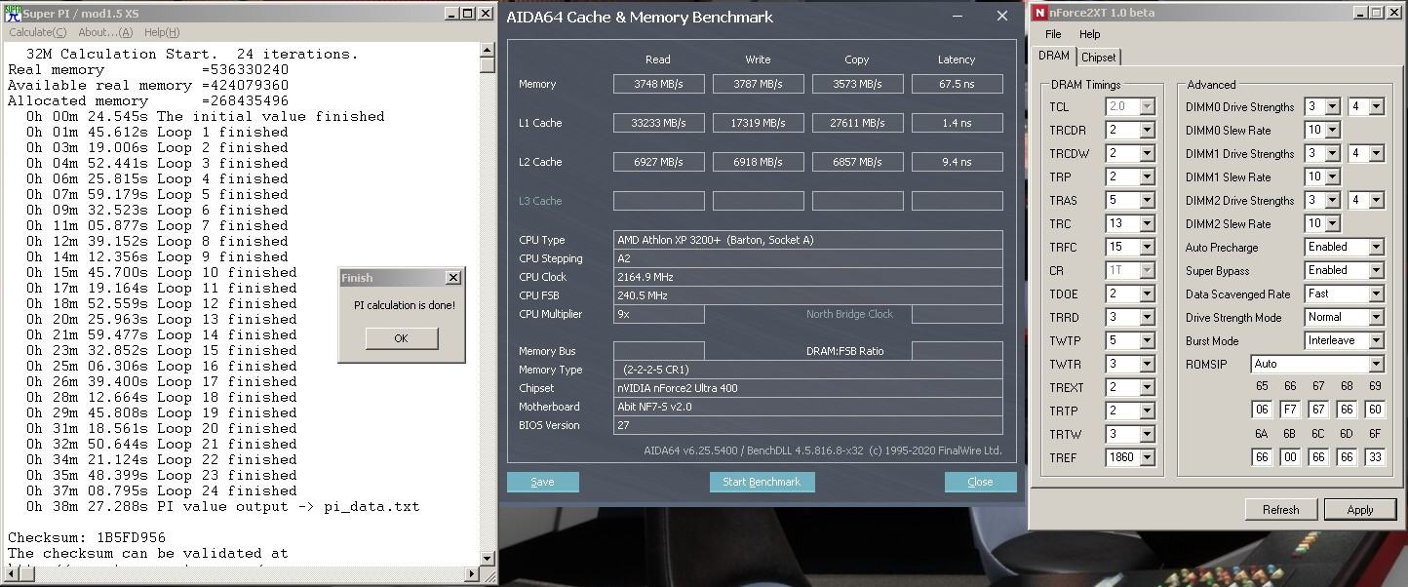Open first DIMM0 Drive Strengths dropdown
The image size is (1408, 587).
click(1334, 106)
